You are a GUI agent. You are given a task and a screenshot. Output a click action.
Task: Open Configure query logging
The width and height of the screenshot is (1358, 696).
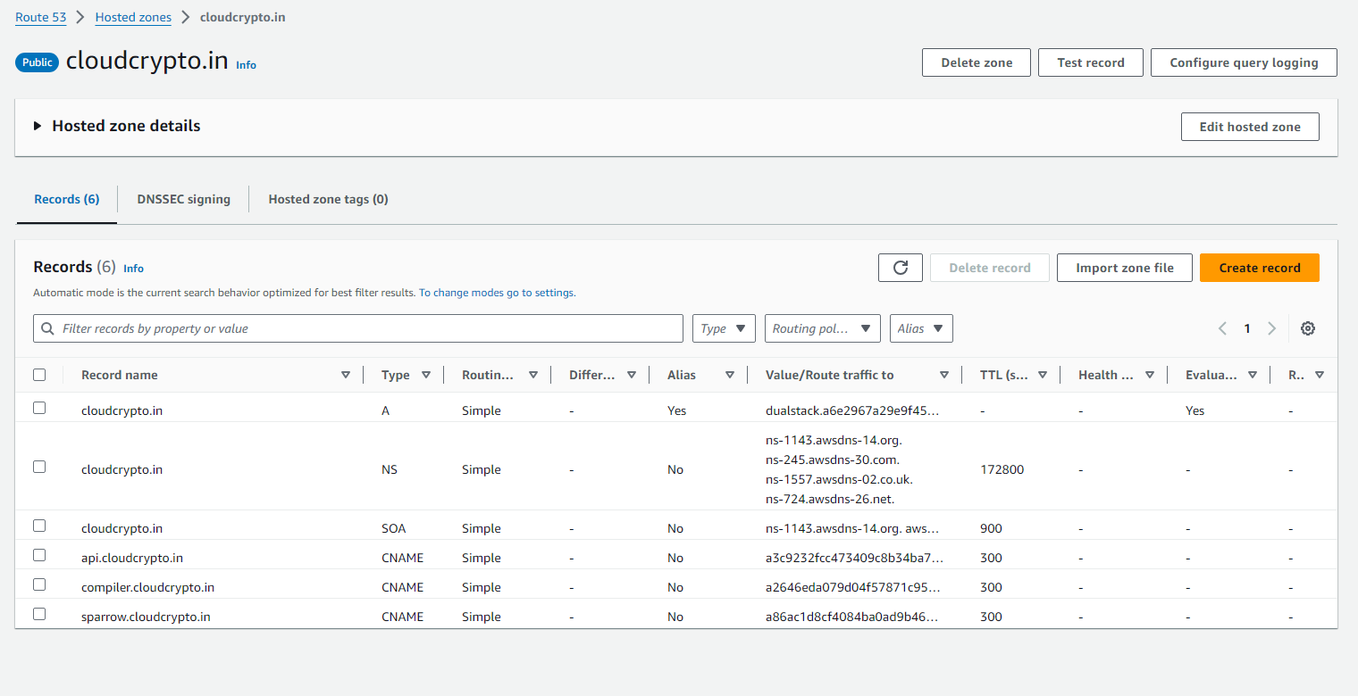1244,62
